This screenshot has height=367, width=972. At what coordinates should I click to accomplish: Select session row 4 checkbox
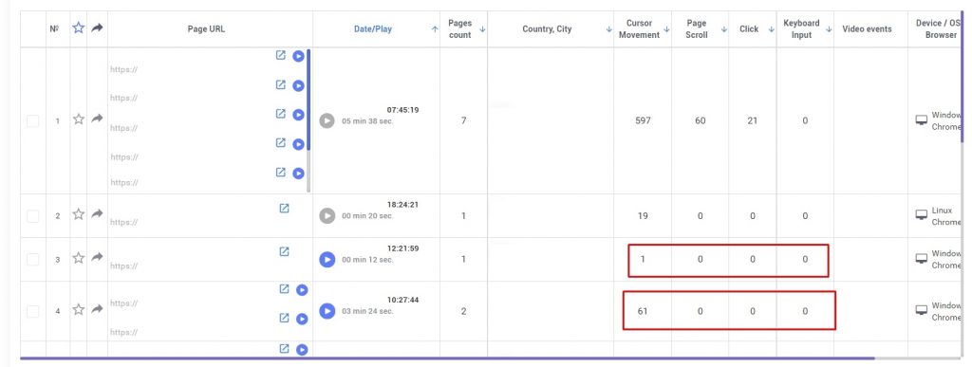33,311
